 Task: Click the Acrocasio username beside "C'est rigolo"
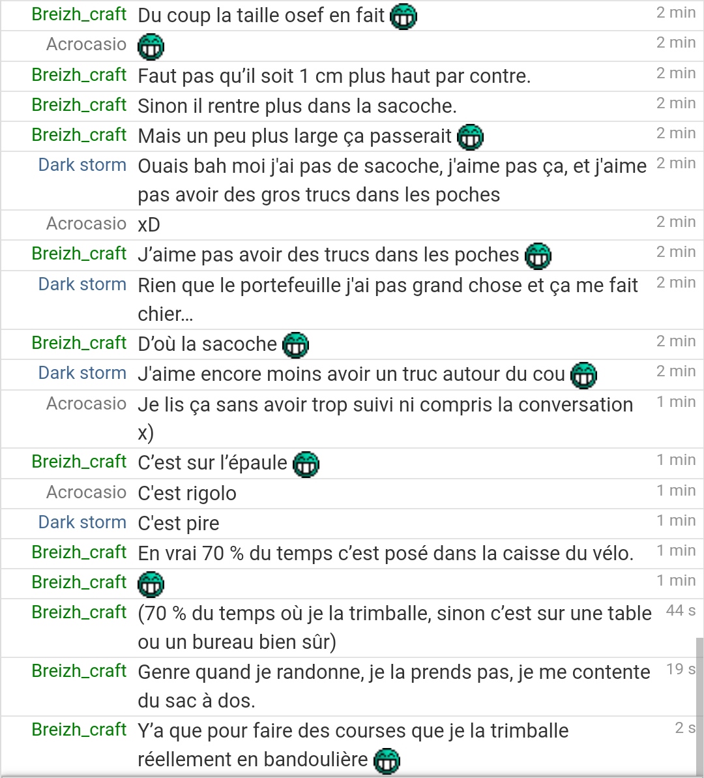pyautogui.click(x=86, y=492)
